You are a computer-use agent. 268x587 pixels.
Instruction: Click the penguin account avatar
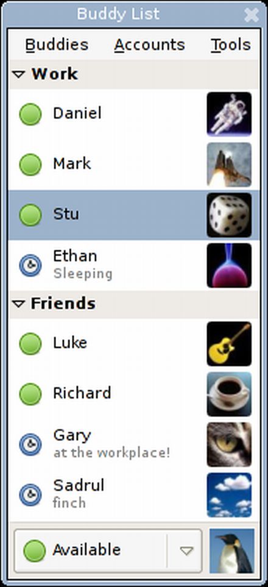pos(231,550)
